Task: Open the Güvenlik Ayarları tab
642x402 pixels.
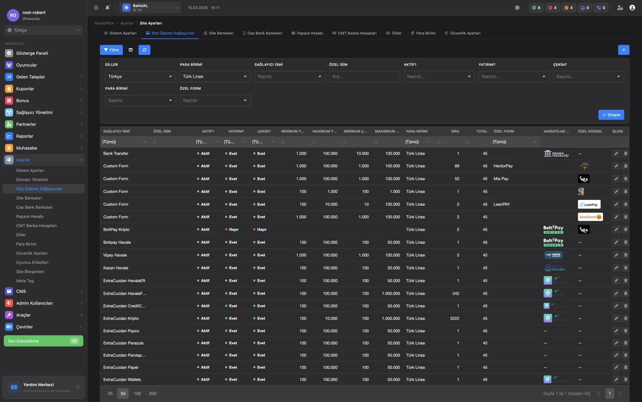Action: (x=462, y=33)
